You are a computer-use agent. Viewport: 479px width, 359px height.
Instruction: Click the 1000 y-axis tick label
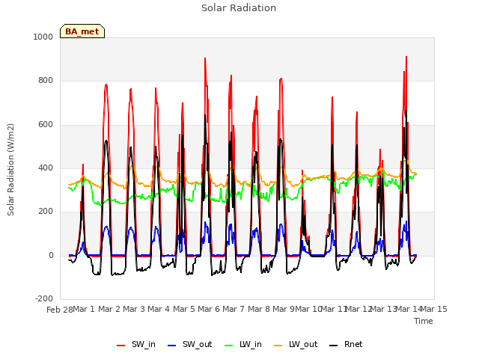pos(43,37)
